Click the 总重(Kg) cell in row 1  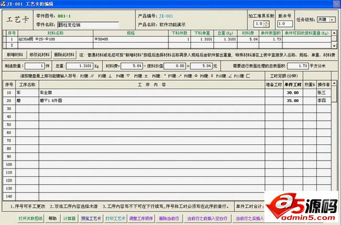pos(225,39)
